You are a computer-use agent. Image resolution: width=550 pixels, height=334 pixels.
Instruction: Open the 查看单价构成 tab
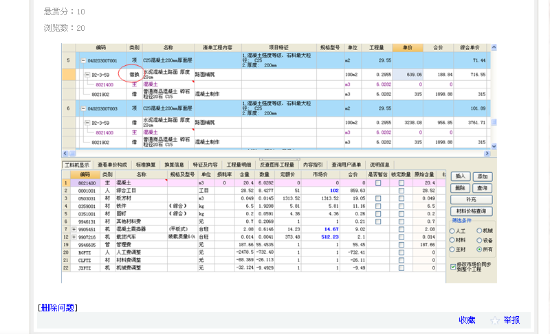(x=112, y=165)
